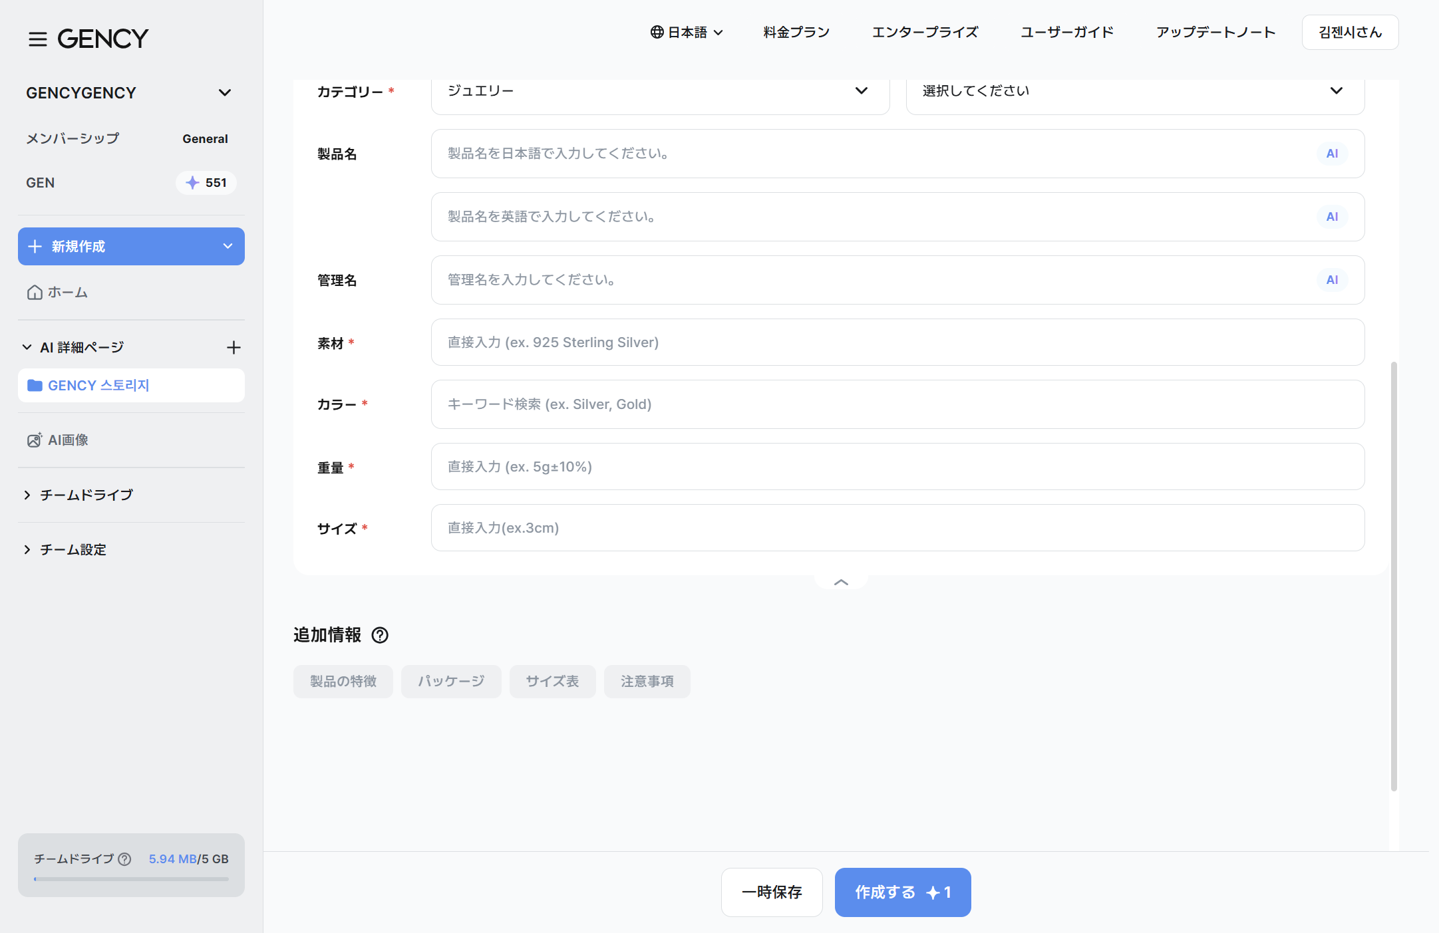
Task: Focus the サイズ input field
Action: (x=897, y=528)
